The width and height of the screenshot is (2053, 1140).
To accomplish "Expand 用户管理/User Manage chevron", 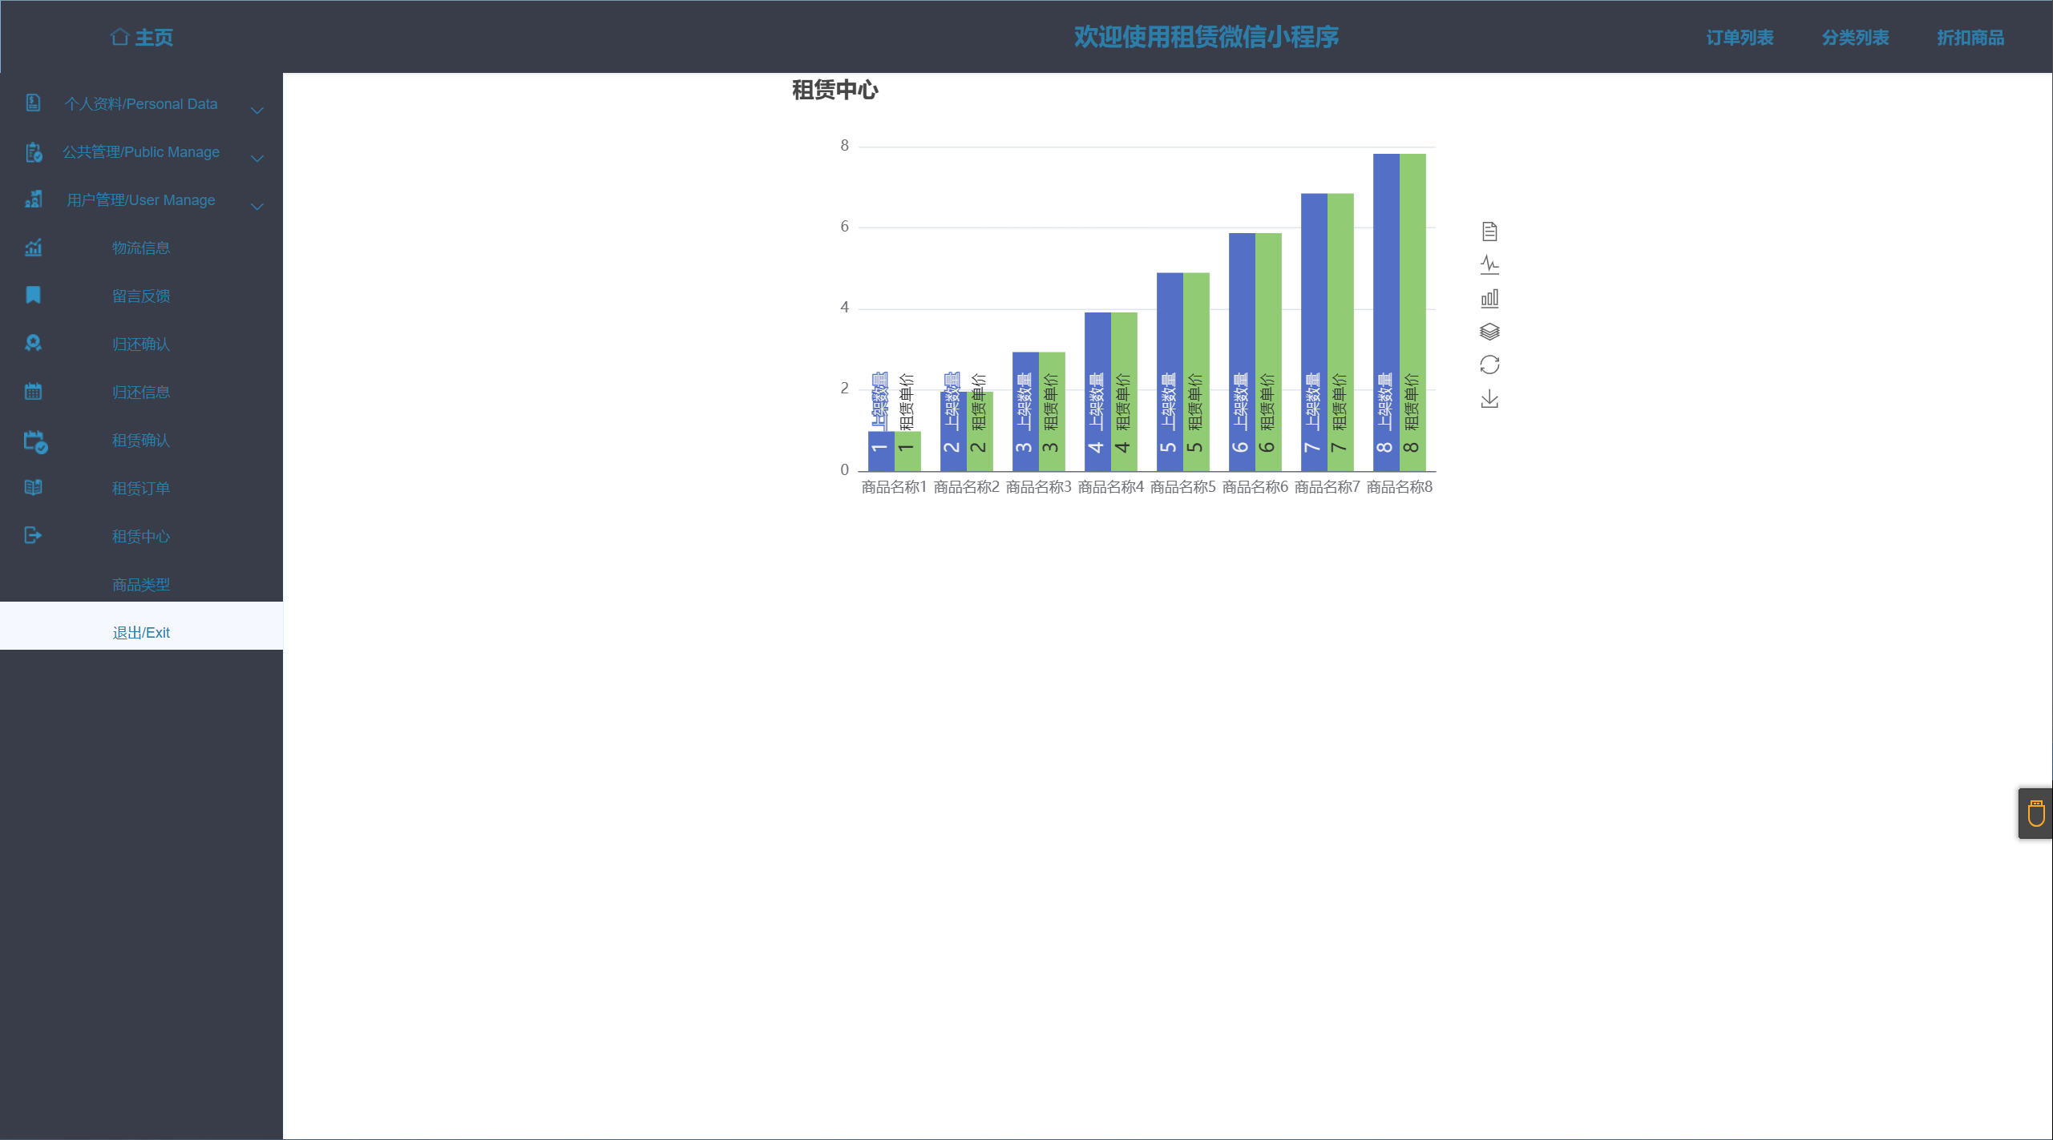I will pyautogui.click(x=257, y=206).
